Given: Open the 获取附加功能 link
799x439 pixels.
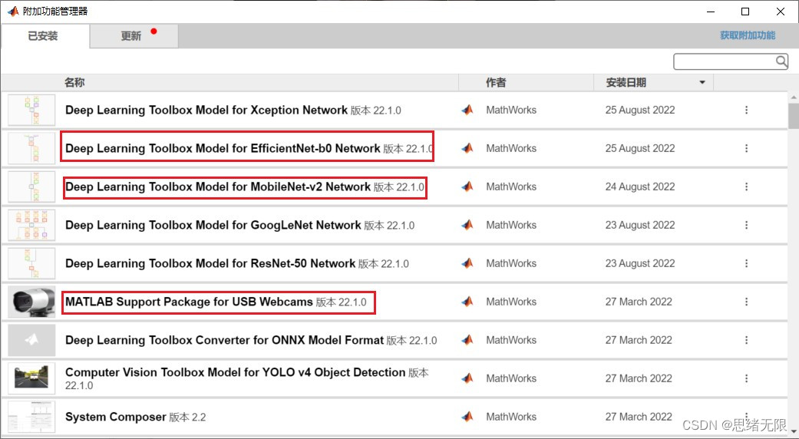Looking at the screenshot, I should coord(748,35).
